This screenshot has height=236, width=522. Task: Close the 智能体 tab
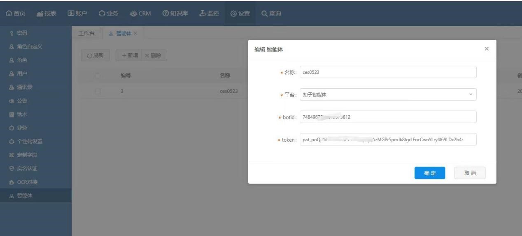click(135, 33)
